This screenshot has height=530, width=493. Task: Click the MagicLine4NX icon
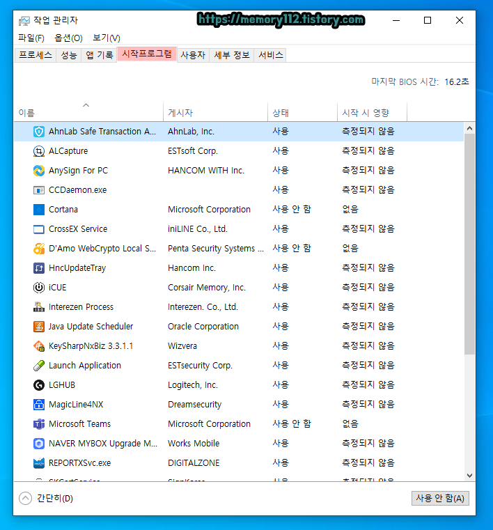[39, 405]
